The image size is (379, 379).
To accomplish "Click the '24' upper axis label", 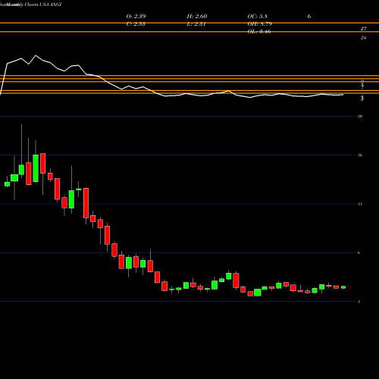I will pos(363,38).
